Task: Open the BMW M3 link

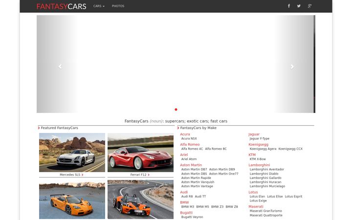Action: [x=188, y=207]
